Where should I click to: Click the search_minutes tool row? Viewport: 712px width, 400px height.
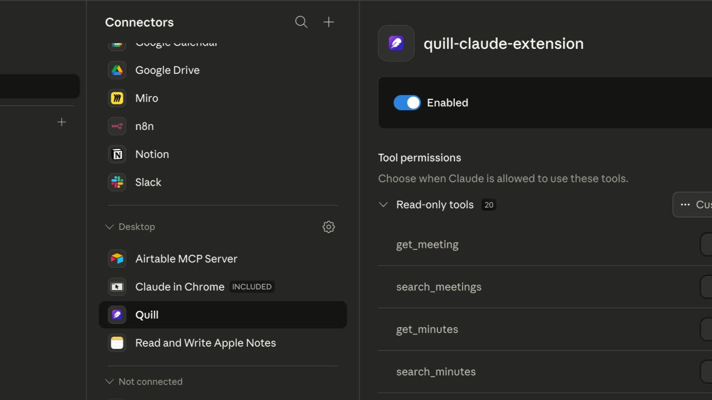coord(545,372)
